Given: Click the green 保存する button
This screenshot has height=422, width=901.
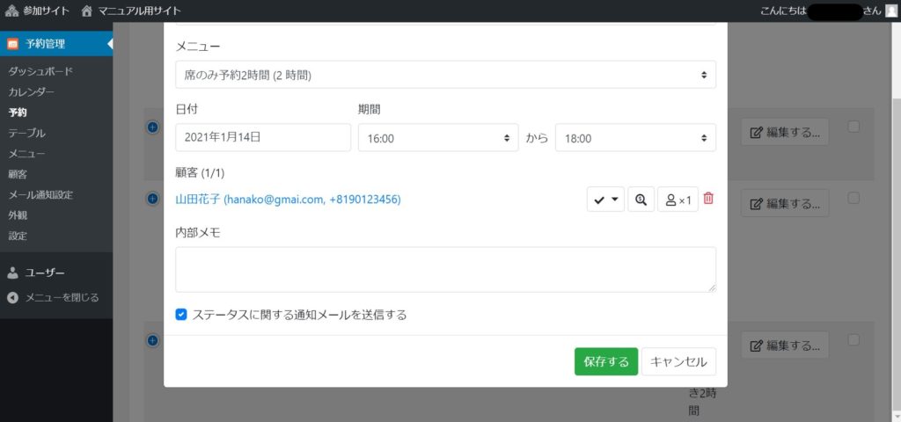Looking at the screenshot, I should [605, 361].
